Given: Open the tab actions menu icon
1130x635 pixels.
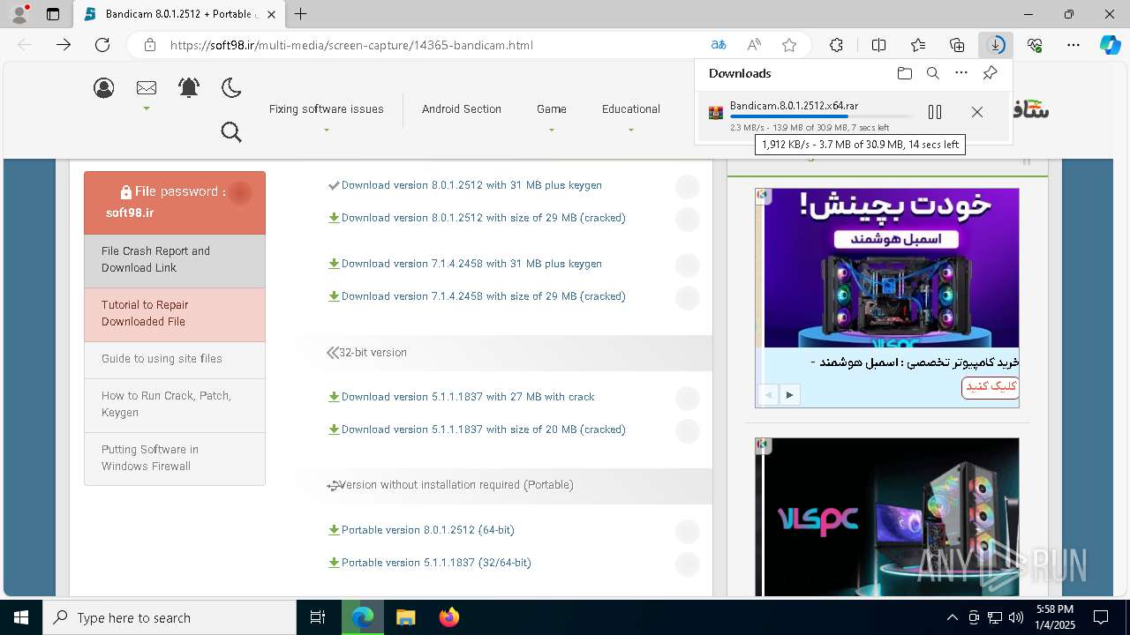Looking at the screenshot, I should coord(53,14).
